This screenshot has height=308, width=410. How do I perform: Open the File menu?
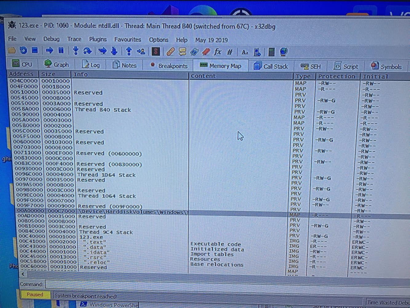coord(12,38)
